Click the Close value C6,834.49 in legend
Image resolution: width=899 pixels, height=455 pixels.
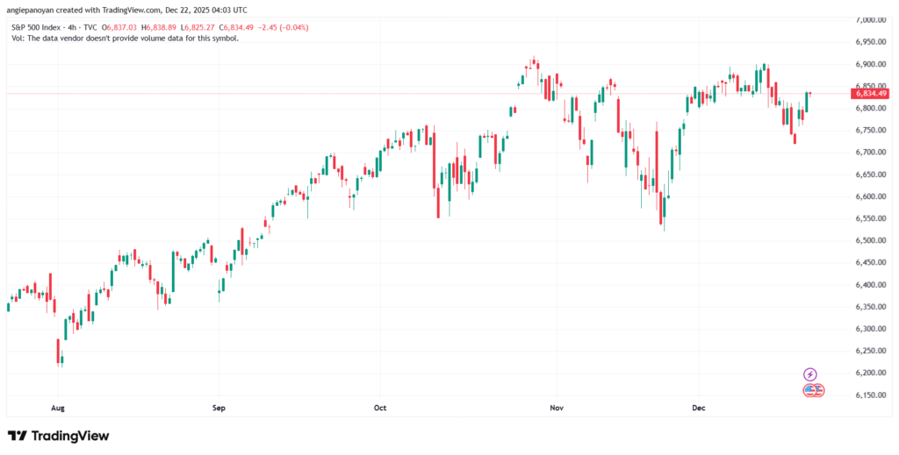(232, 27)
